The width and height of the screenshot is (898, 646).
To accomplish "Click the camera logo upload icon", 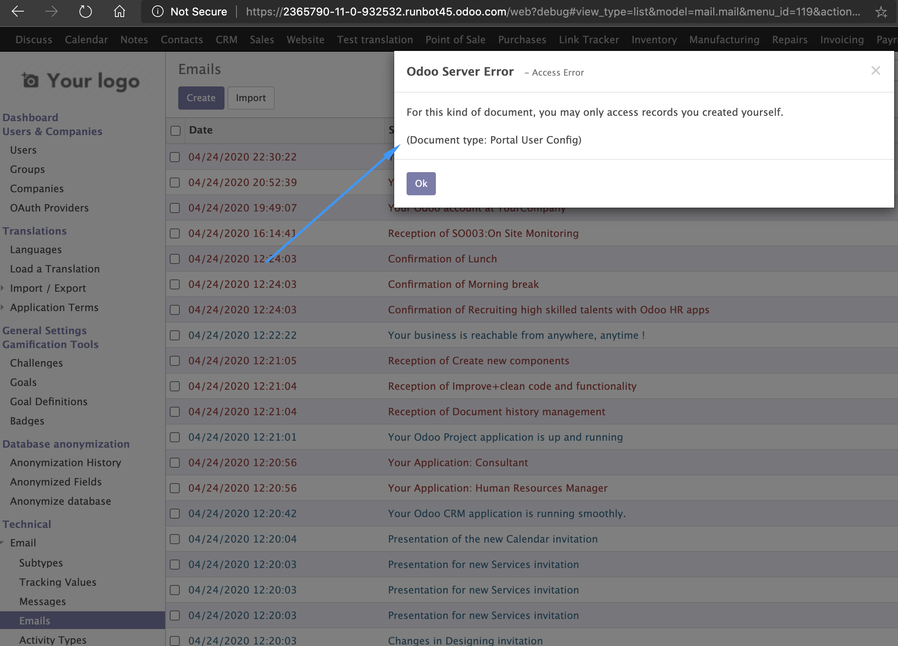I will (30, 80).
